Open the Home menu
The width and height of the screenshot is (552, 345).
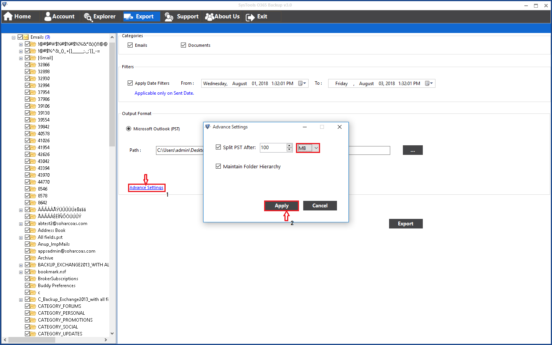18,16
